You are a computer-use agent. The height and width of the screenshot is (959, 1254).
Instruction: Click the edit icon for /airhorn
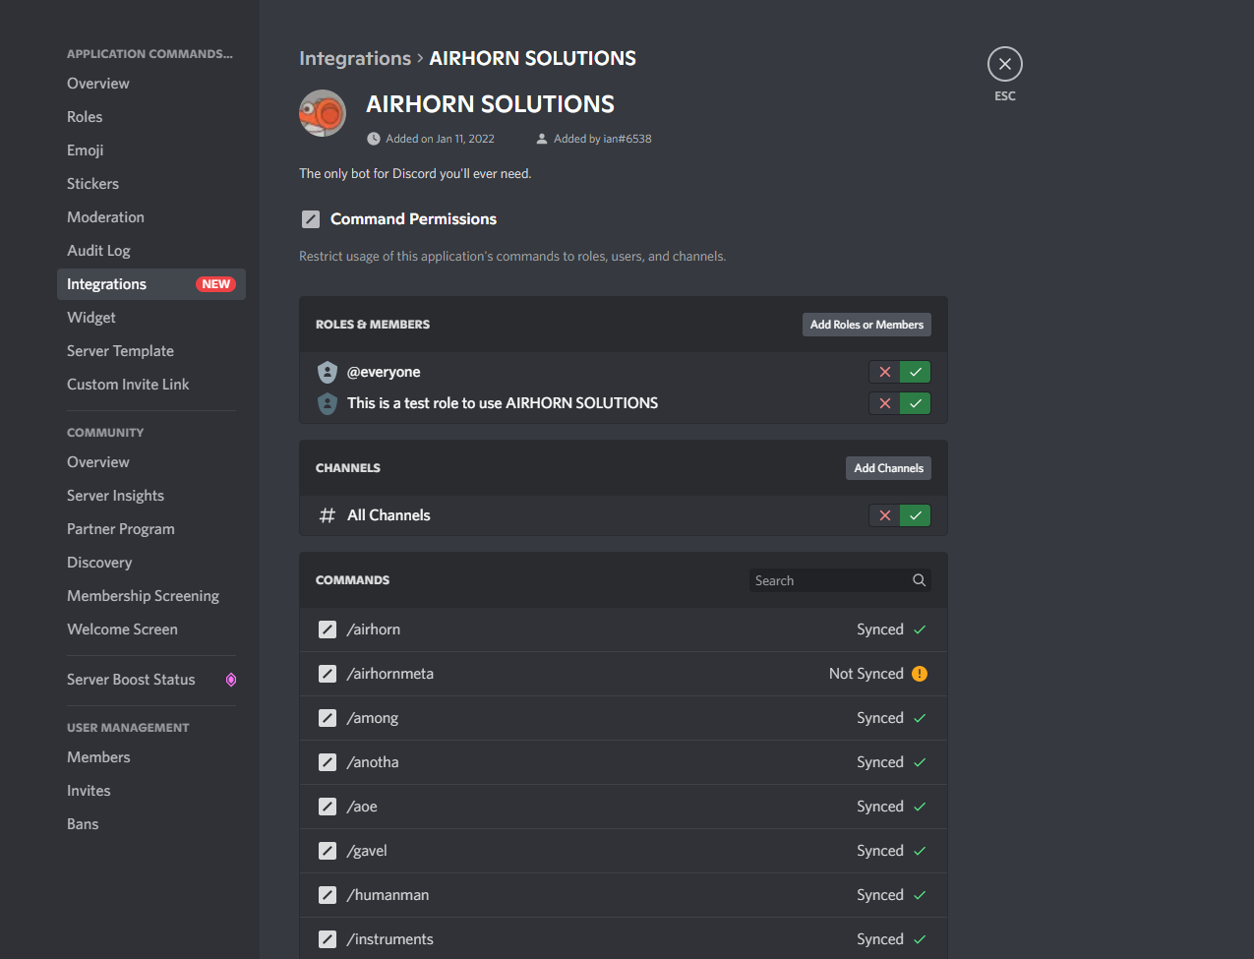328,629
